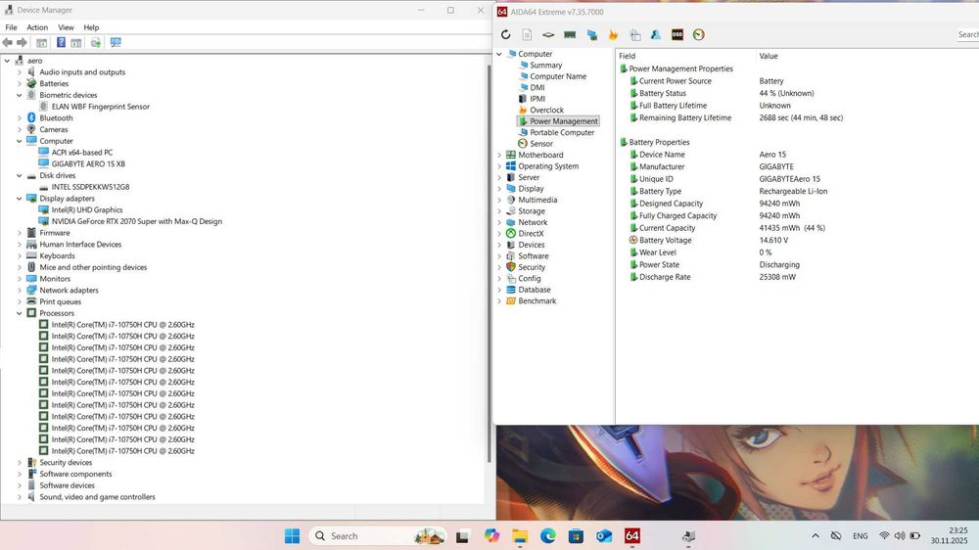
Task: Open AIDA64 from the taskbar
Action: 631,535
